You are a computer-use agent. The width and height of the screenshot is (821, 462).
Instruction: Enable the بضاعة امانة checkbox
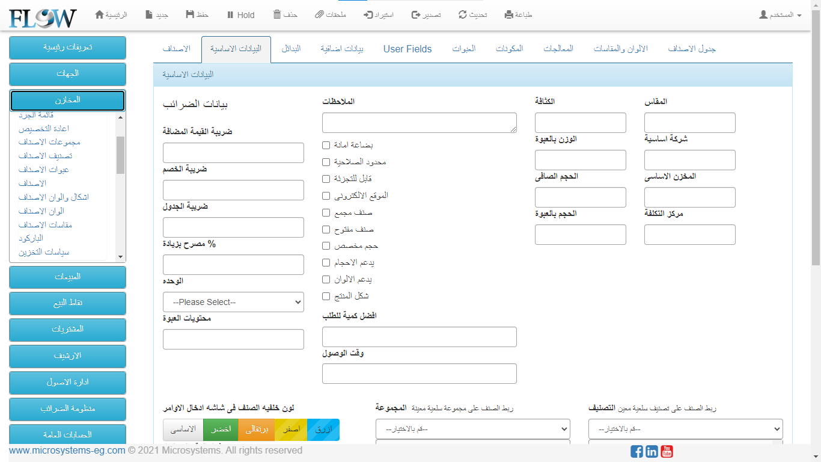pos(326,146)
